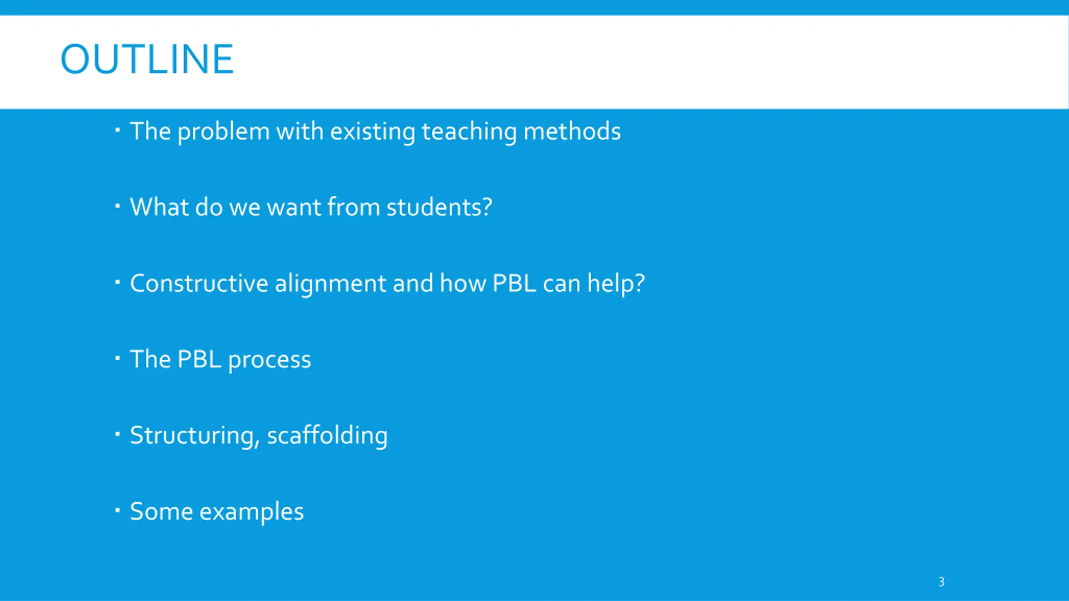
Task: Click bullet marker before 'Some examples'
Action: tap(117, 510)
